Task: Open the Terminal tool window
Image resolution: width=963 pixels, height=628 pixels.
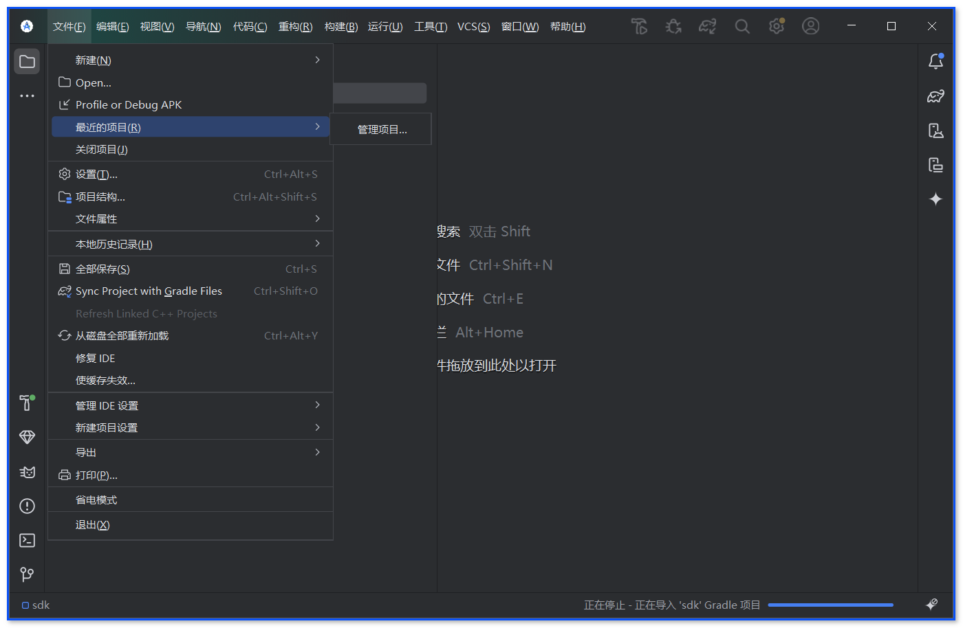Action: (27, 541)
